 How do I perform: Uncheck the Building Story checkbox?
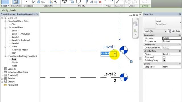click(x=164, y=60)
